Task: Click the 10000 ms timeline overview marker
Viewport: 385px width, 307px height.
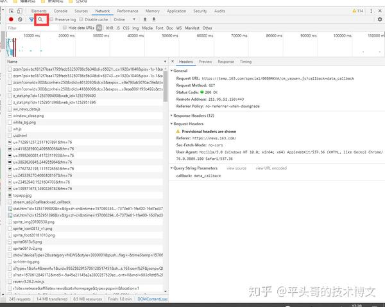Action: (31, 35)
